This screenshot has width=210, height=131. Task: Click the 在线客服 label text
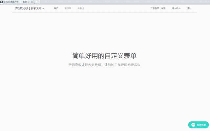[201, 125]
